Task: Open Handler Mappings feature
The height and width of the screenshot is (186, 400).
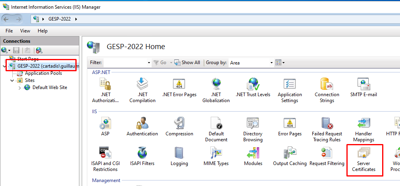Action: (x=363, y=129)
